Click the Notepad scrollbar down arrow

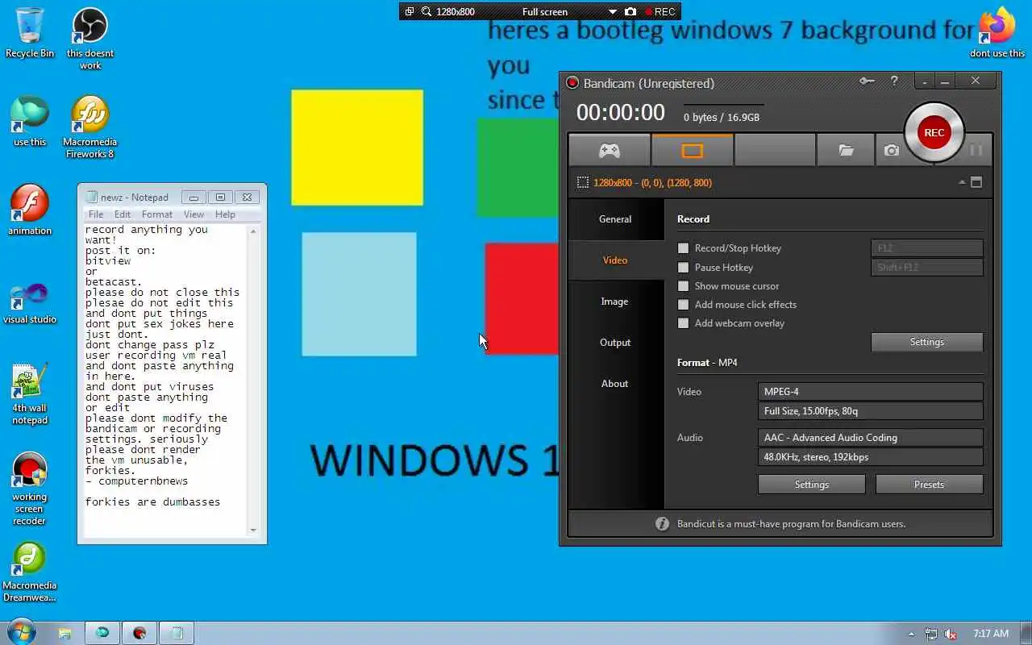click(x=253, y=531)
